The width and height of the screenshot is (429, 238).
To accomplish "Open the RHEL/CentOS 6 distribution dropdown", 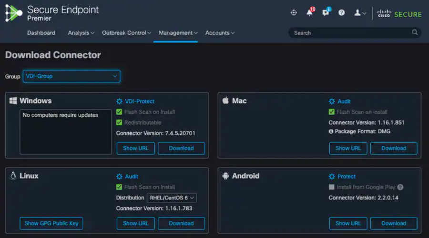I will coord(172,198).
